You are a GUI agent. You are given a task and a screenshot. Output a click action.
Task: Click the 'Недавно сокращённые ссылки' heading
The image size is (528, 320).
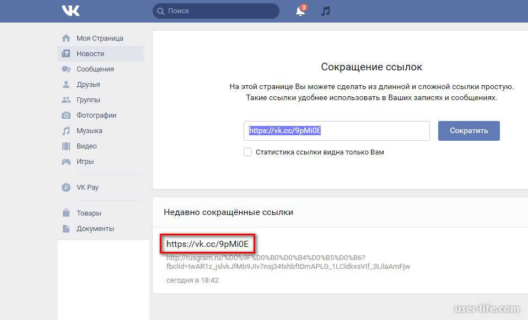[228, 212]
